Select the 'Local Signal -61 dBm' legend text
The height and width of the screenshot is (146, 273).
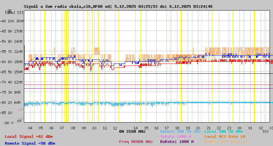(x=29, y=136)
